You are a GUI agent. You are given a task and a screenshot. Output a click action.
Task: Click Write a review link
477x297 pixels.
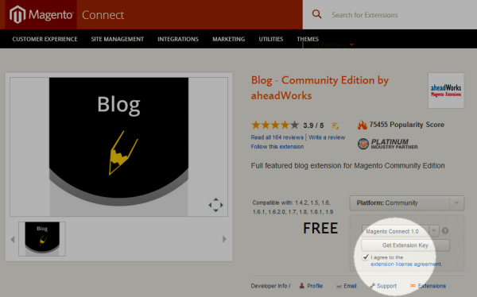327,137
